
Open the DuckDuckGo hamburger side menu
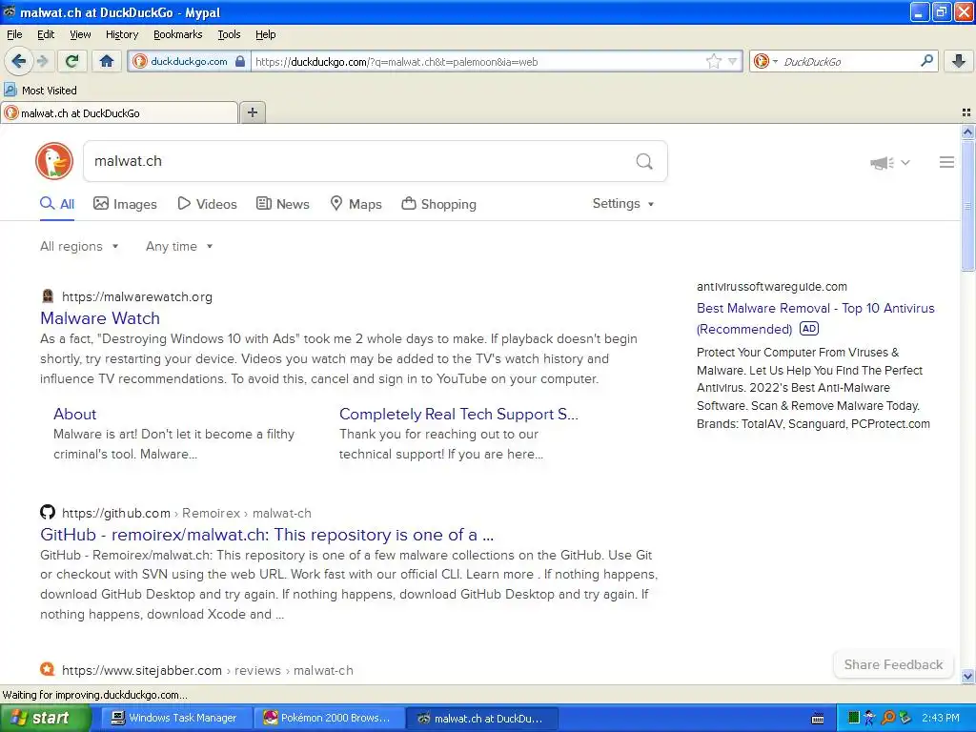click(x=946, y=162)
